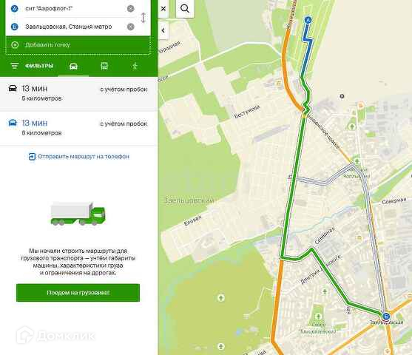Click the add point plus icon
Viewport: 412px width, 355px height.
(x=15, y=45)
